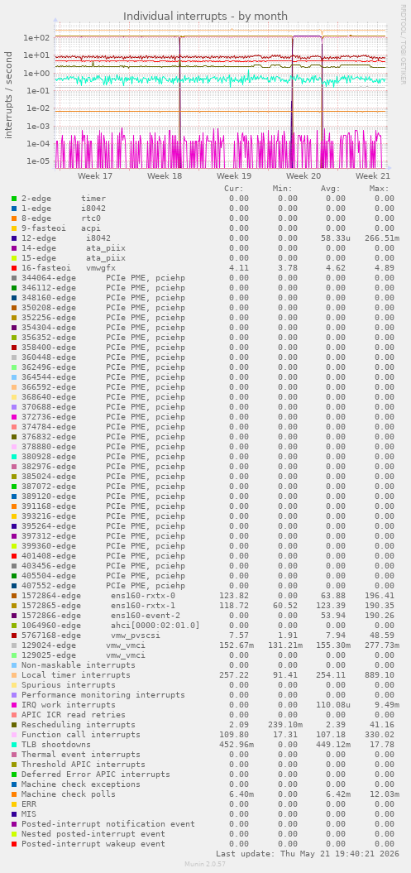Click the cyan swatch for TLB shootdowns
Image resolution: width=411 pixels, height=873 pixels.
click(x=14, y=745)
